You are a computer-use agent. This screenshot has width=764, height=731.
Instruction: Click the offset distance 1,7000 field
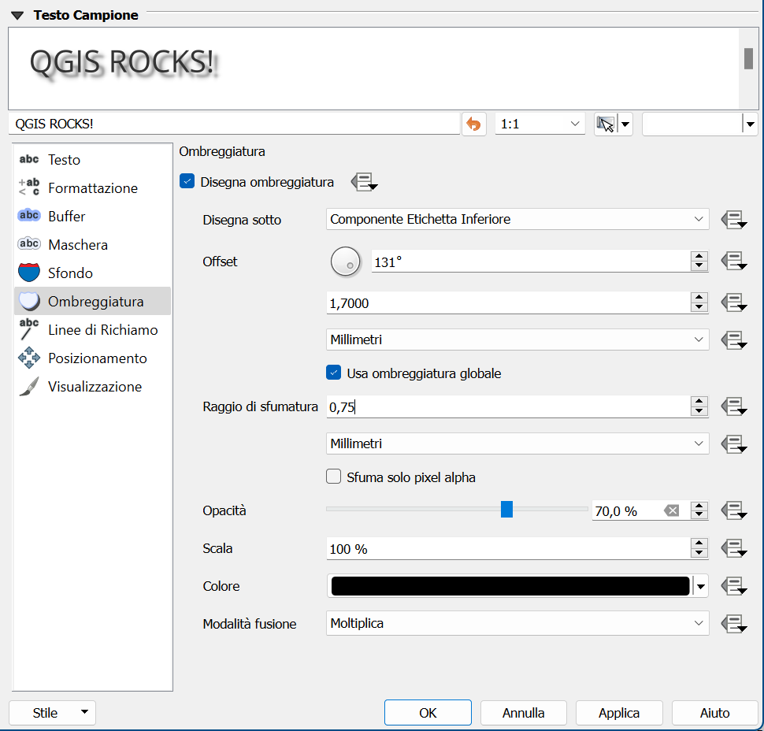[x=508, y=303]
